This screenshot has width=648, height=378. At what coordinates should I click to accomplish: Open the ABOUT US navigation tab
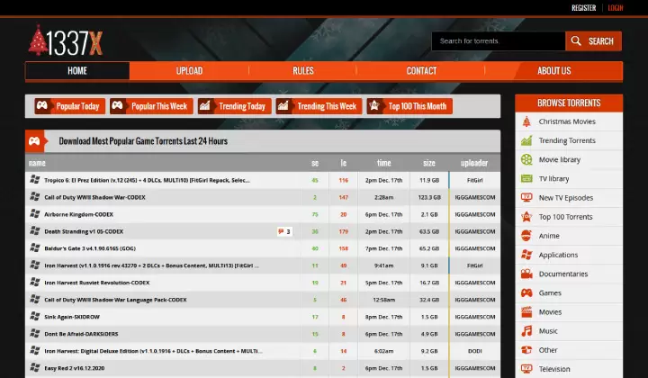pos(553,70)
